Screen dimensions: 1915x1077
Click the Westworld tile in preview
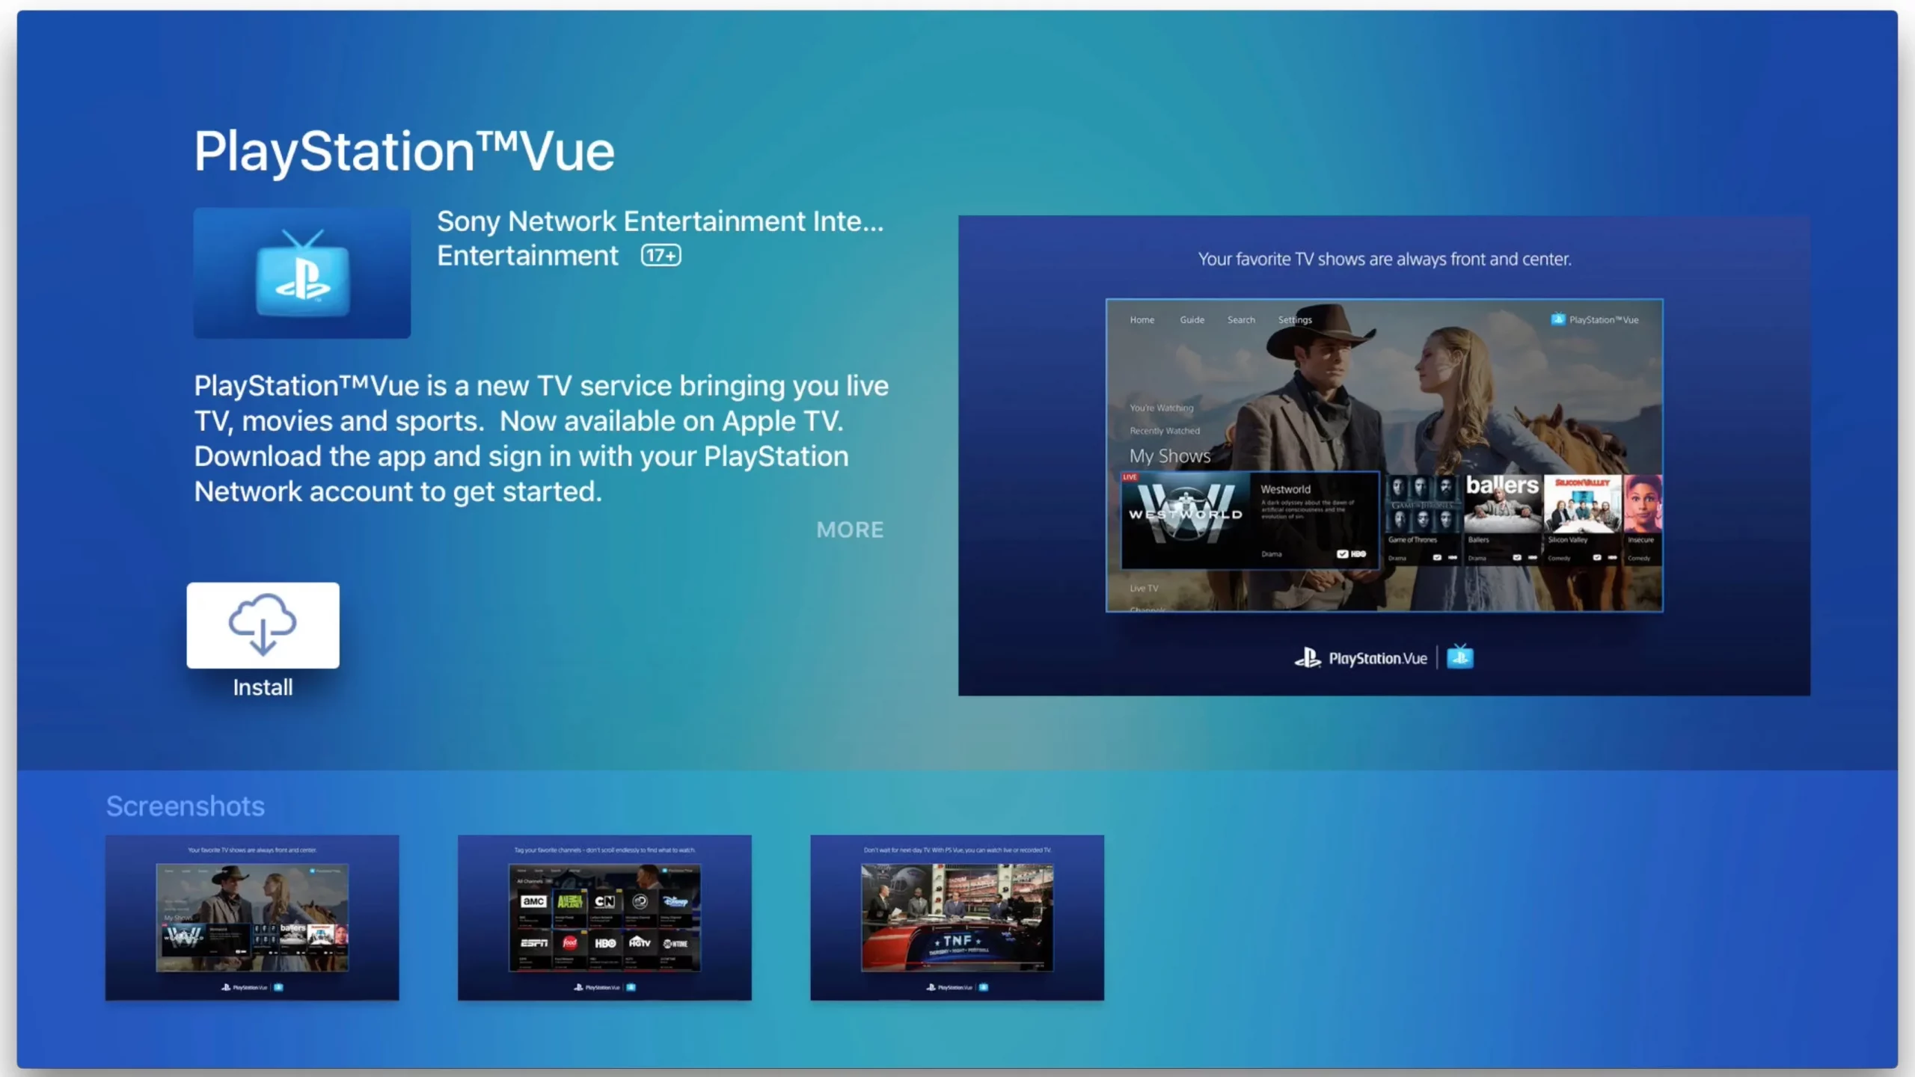(1250, 521)
